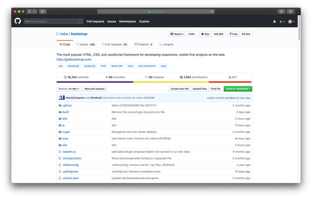Open the user avatar menu
This screenshot has height=198, width=312.
pos(291,22)
